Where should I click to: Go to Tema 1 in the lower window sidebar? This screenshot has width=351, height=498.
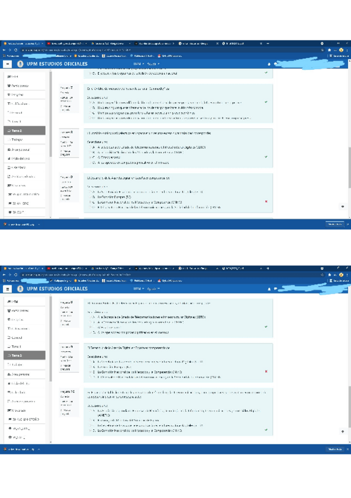point(25,346)
